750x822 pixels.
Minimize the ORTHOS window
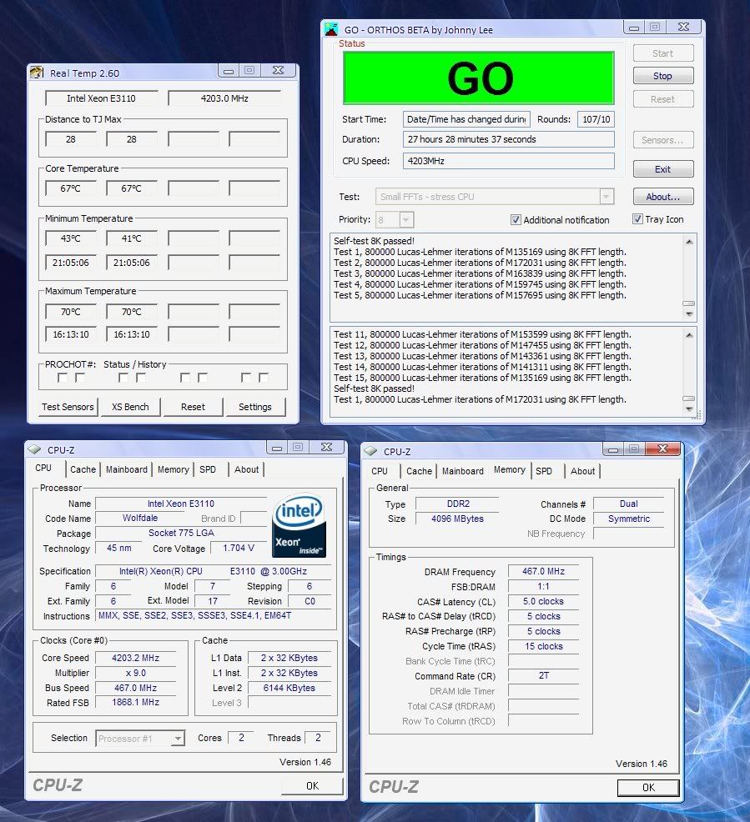coord(633,27)
